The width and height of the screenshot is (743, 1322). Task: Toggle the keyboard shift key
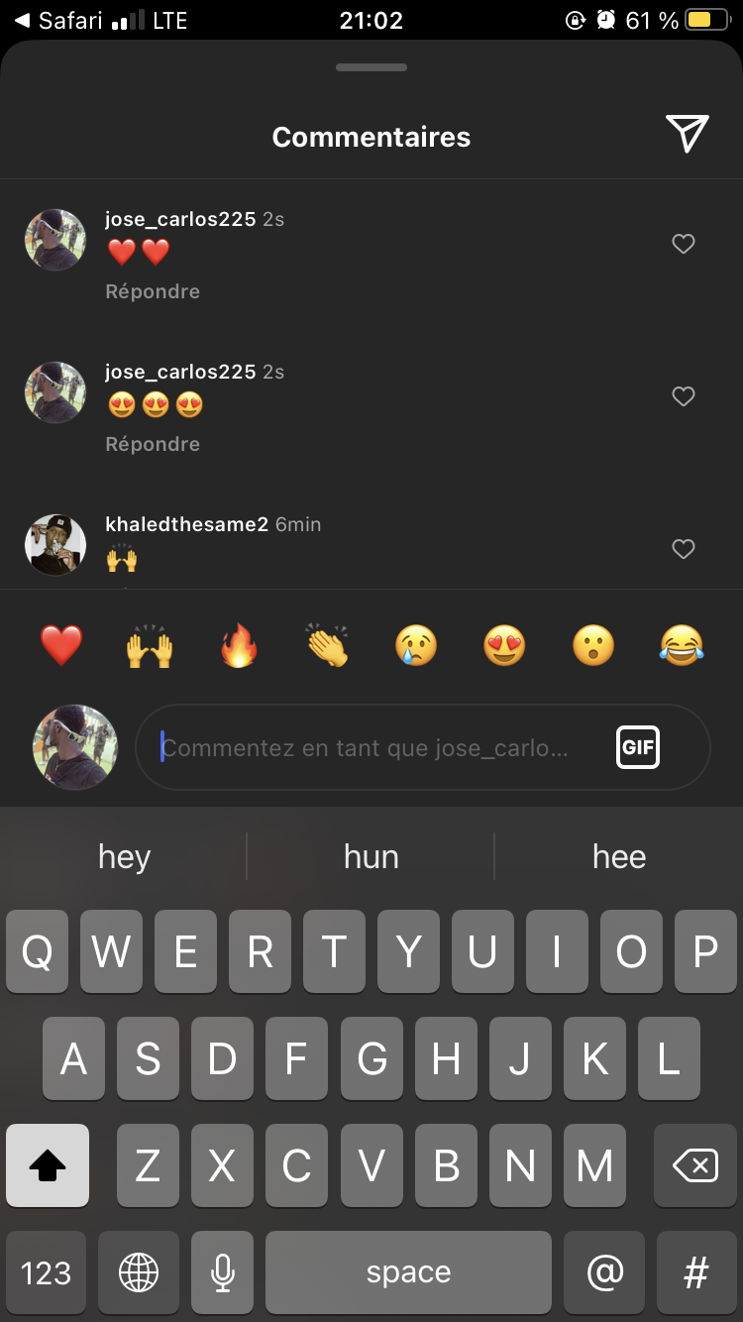click(x=47, y=1165)
